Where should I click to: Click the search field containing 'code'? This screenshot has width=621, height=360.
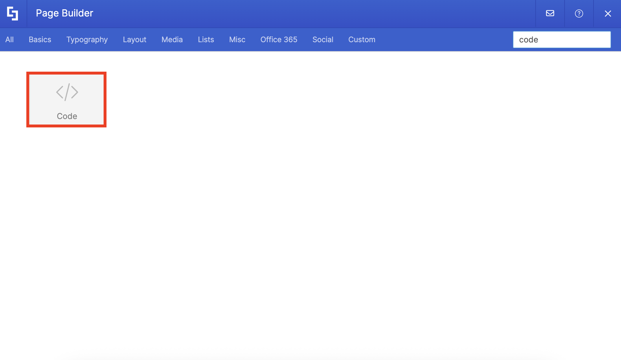pos(561,40)
